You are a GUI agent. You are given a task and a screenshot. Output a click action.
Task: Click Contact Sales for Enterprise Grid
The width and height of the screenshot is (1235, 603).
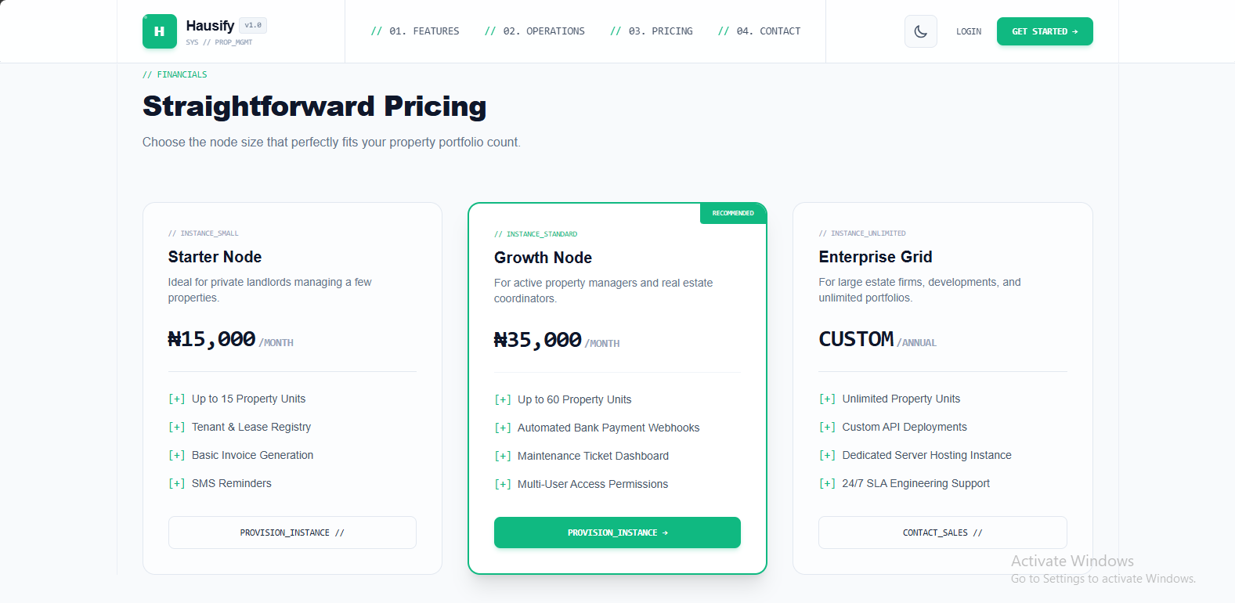[943, 533]
